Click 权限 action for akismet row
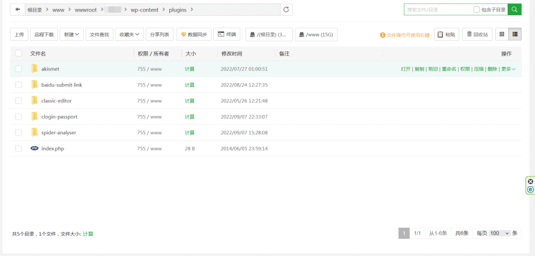Image resolution: width=535 pixels, height=256 pixels. coord(465,69)
